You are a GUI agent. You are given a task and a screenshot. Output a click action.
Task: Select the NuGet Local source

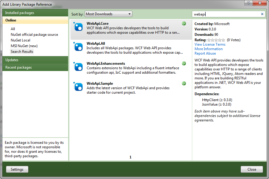click(x=20, y=40)
